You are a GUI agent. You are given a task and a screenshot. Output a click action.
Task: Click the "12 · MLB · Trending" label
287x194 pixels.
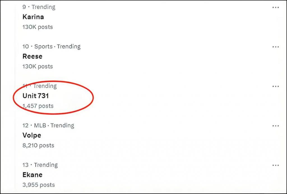click(x=48, y=125)
